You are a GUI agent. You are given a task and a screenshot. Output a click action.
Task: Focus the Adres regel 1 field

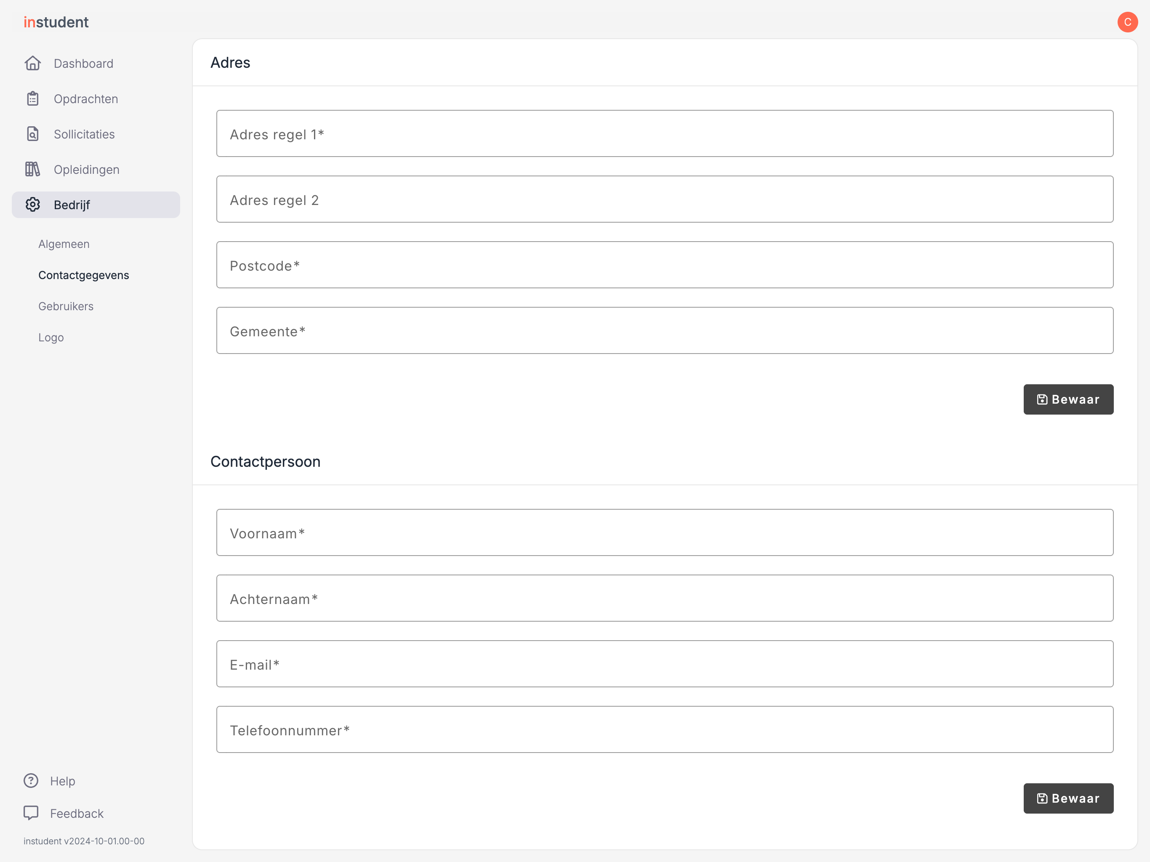pos(664,133)
